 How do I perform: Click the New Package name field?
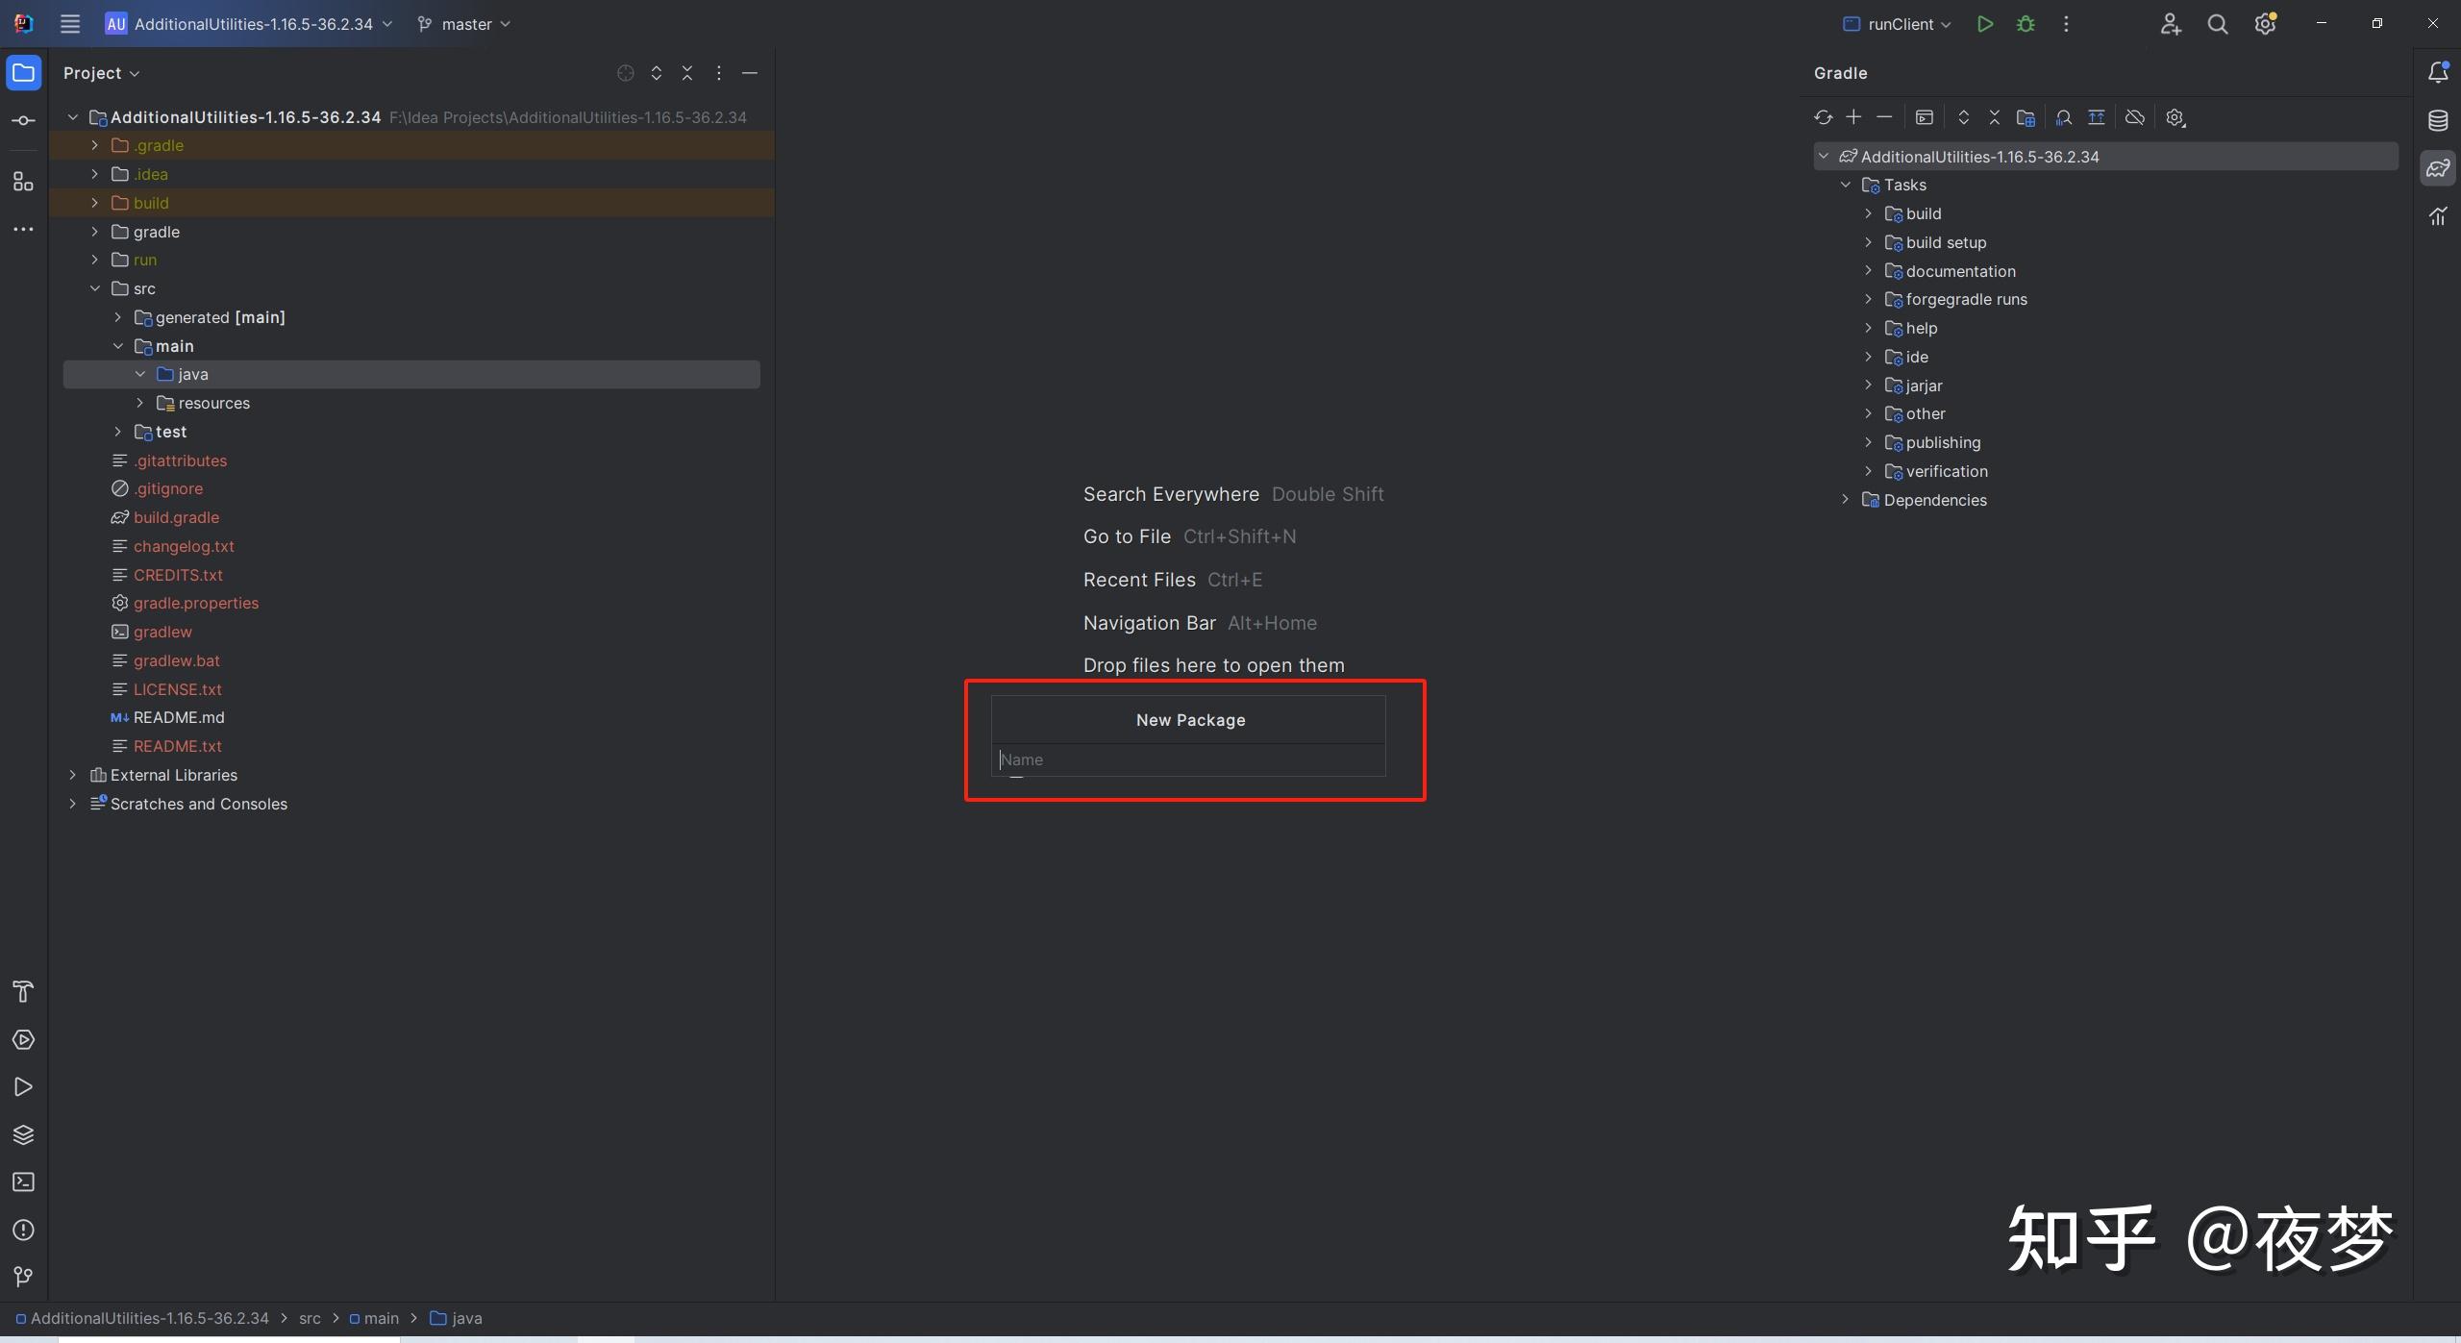(x=1188, y=759)
